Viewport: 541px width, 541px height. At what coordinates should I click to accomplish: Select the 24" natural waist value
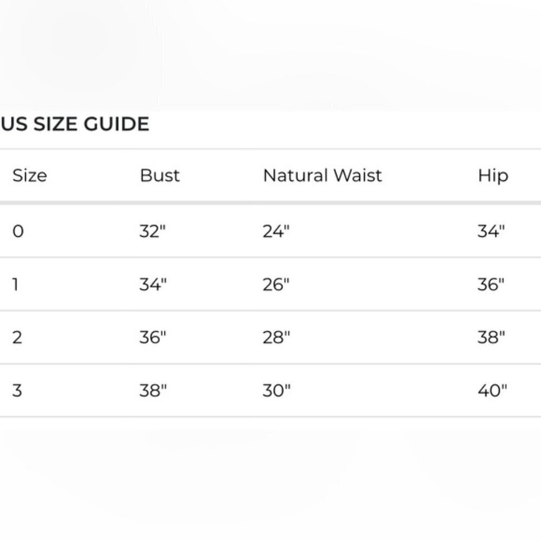(x=276, y=232)
